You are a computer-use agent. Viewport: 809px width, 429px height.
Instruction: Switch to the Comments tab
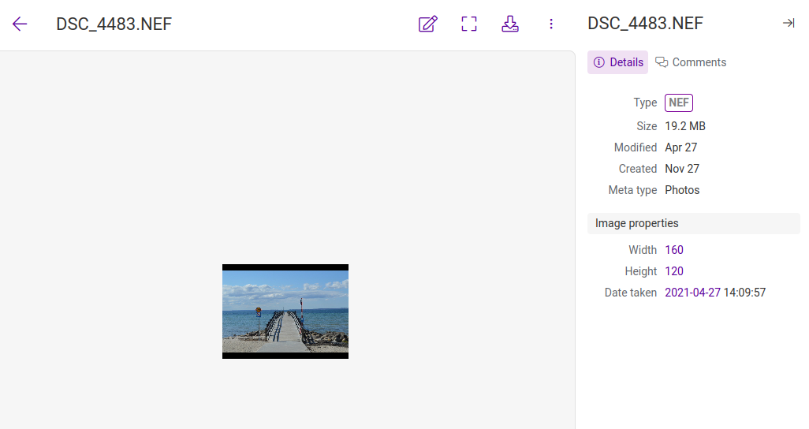[691, 62]
